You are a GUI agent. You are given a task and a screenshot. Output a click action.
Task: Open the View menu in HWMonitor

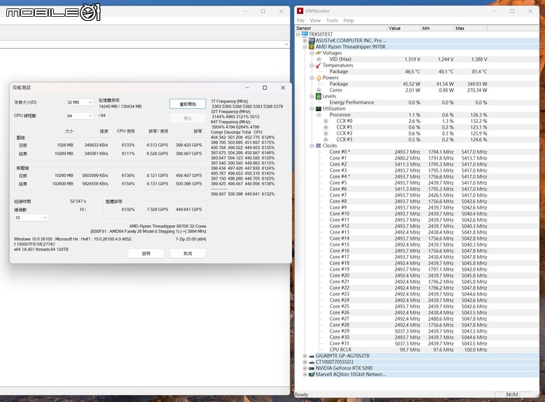click(315, 20)
